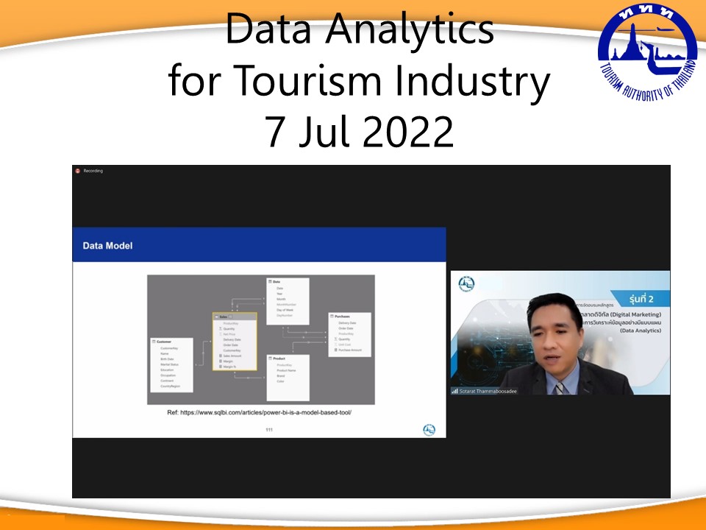Image resolution: width=706 pixels, height=530 pixels.
Task: Click the calculator icon next to Sales Amount
Action: (x=220, y=355)
